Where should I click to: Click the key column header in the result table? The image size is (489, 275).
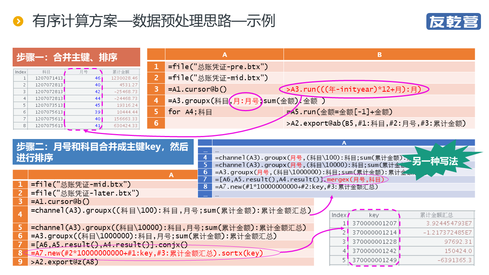374,215
